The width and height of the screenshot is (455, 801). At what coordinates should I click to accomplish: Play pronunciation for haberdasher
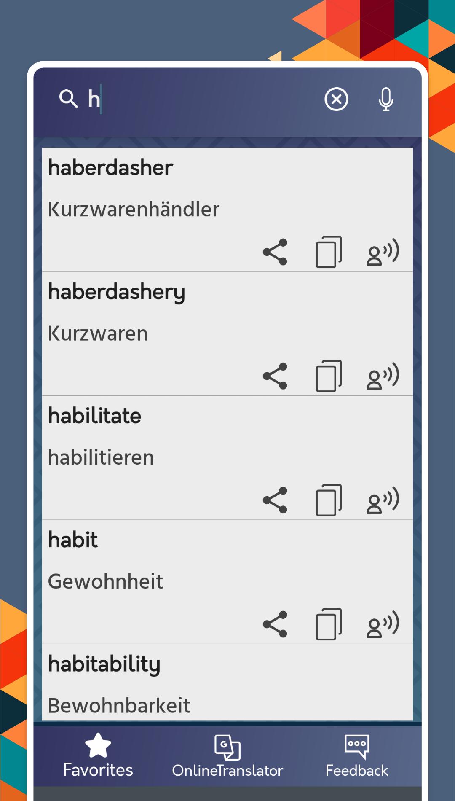coord(383,252)
